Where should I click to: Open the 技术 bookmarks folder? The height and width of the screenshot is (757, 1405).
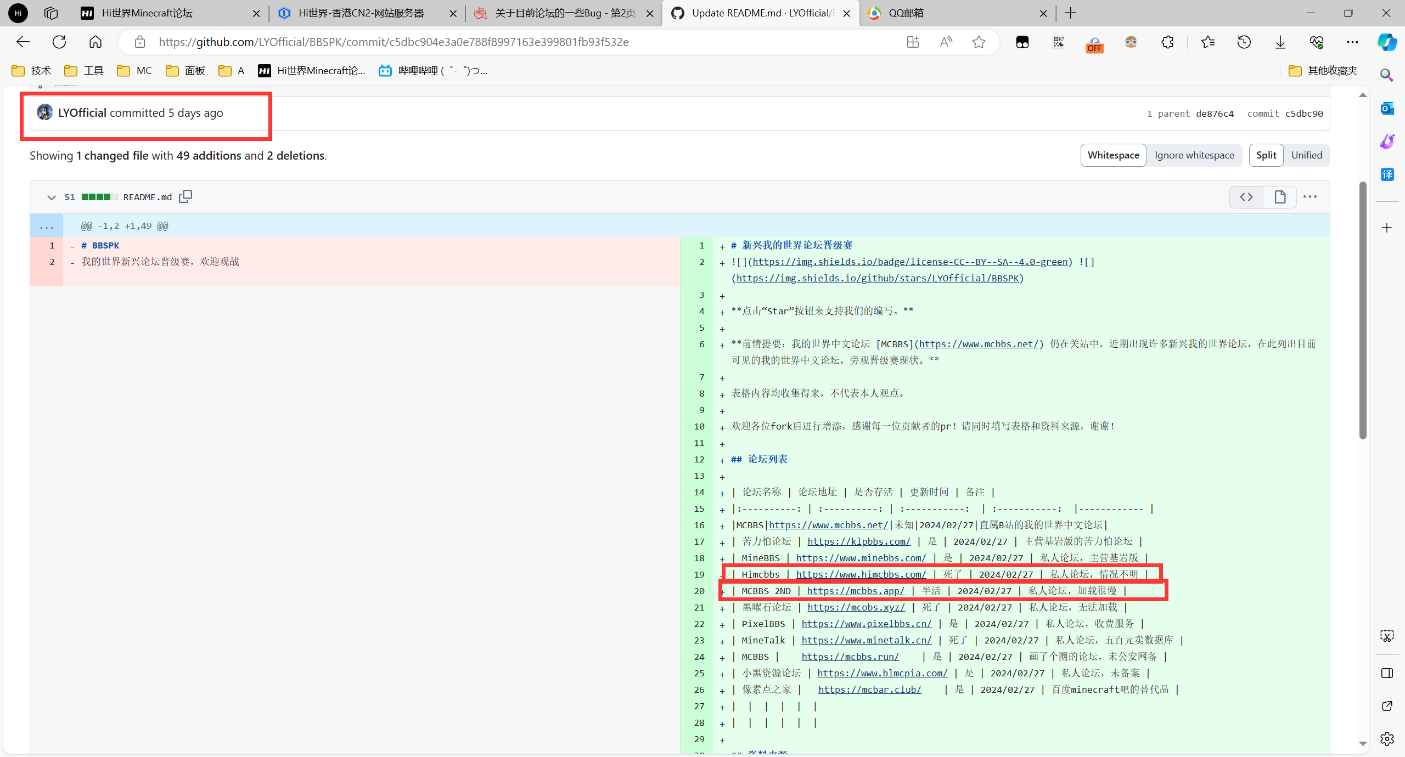coord(32,71)
